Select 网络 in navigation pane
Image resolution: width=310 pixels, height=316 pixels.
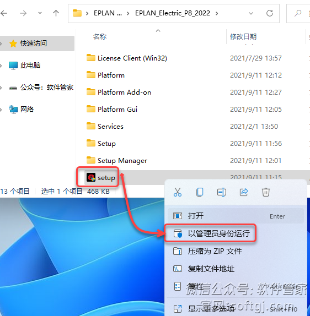click(27, 110)
